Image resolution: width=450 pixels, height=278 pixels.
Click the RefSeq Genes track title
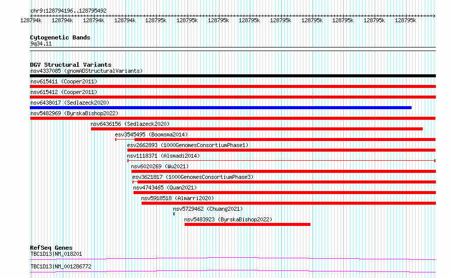[51, 248]
